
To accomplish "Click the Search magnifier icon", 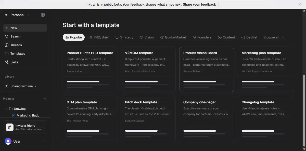I will [7, 36].
